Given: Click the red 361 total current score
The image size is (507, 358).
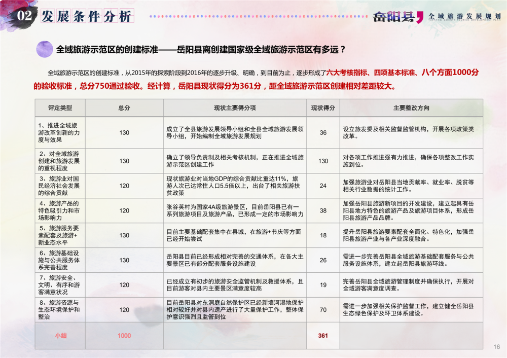Looking at the screenshot, I should 323,336.
